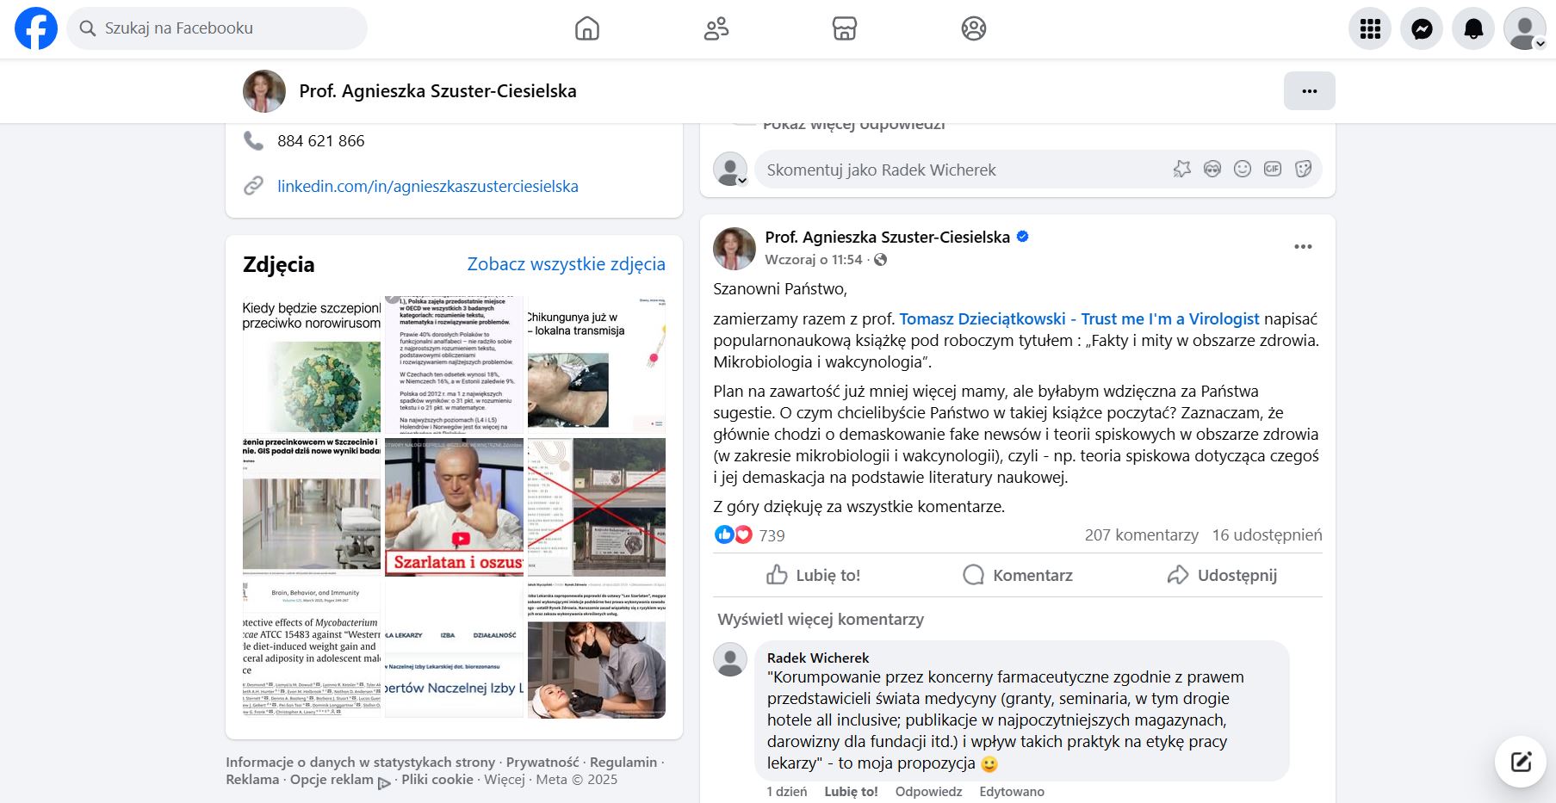This screenshot has height=803, width=1556.
Task: Open page options three-dot button
Action: 1309,90
